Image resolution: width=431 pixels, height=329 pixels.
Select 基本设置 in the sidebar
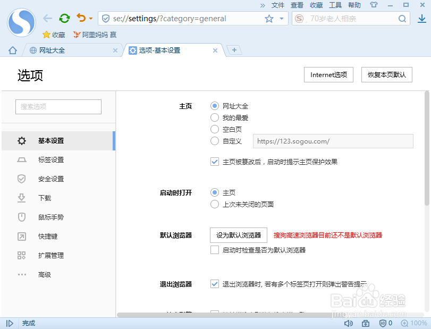point(58,141)
